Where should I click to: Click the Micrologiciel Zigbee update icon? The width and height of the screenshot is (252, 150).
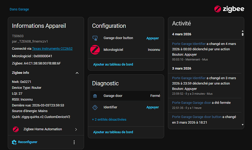(x=95, y=49)
